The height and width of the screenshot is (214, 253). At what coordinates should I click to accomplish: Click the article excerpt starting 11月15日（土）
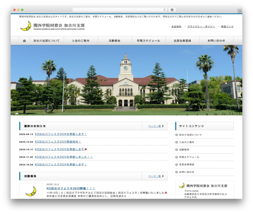[107, 194]
